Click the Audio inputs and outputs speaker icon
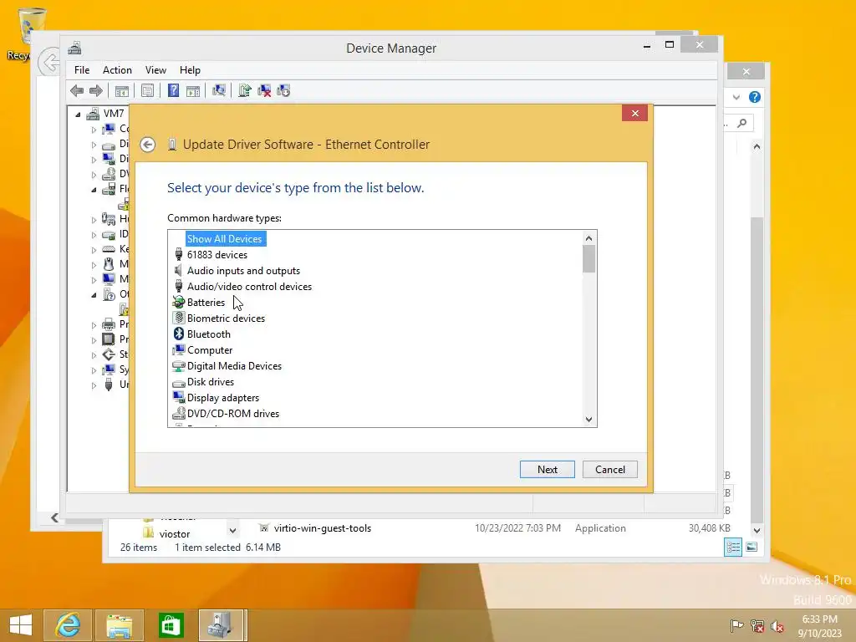This screenshot has width=856, height=642. [x=179, y=270]
